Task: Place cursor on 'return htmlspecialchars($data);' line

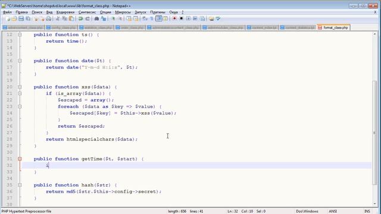Action: click(92, 139)
